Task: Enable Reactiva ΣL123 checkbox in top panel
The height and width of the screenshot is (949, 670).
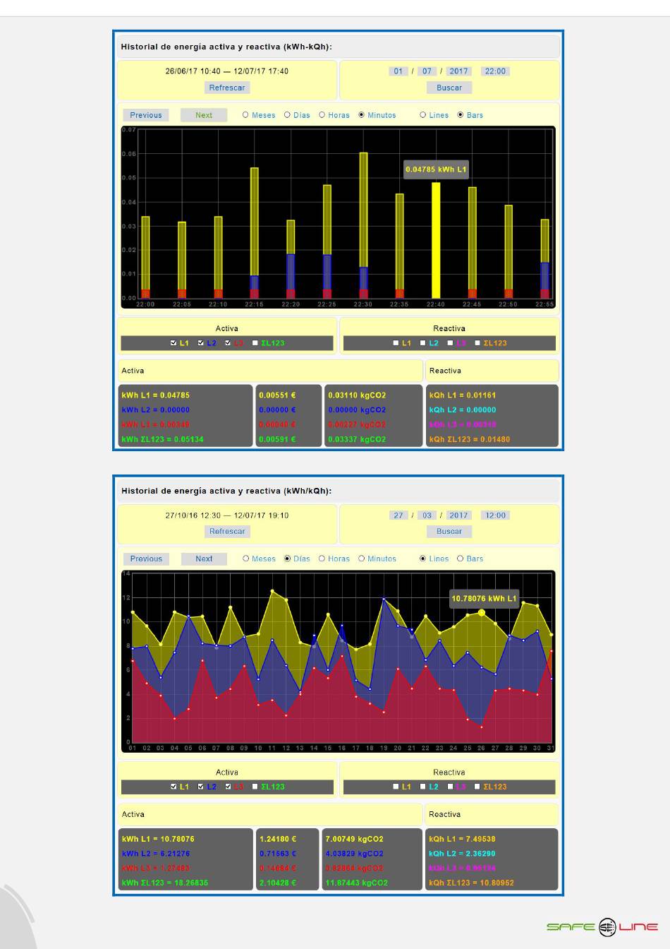Action: [477, 343]
